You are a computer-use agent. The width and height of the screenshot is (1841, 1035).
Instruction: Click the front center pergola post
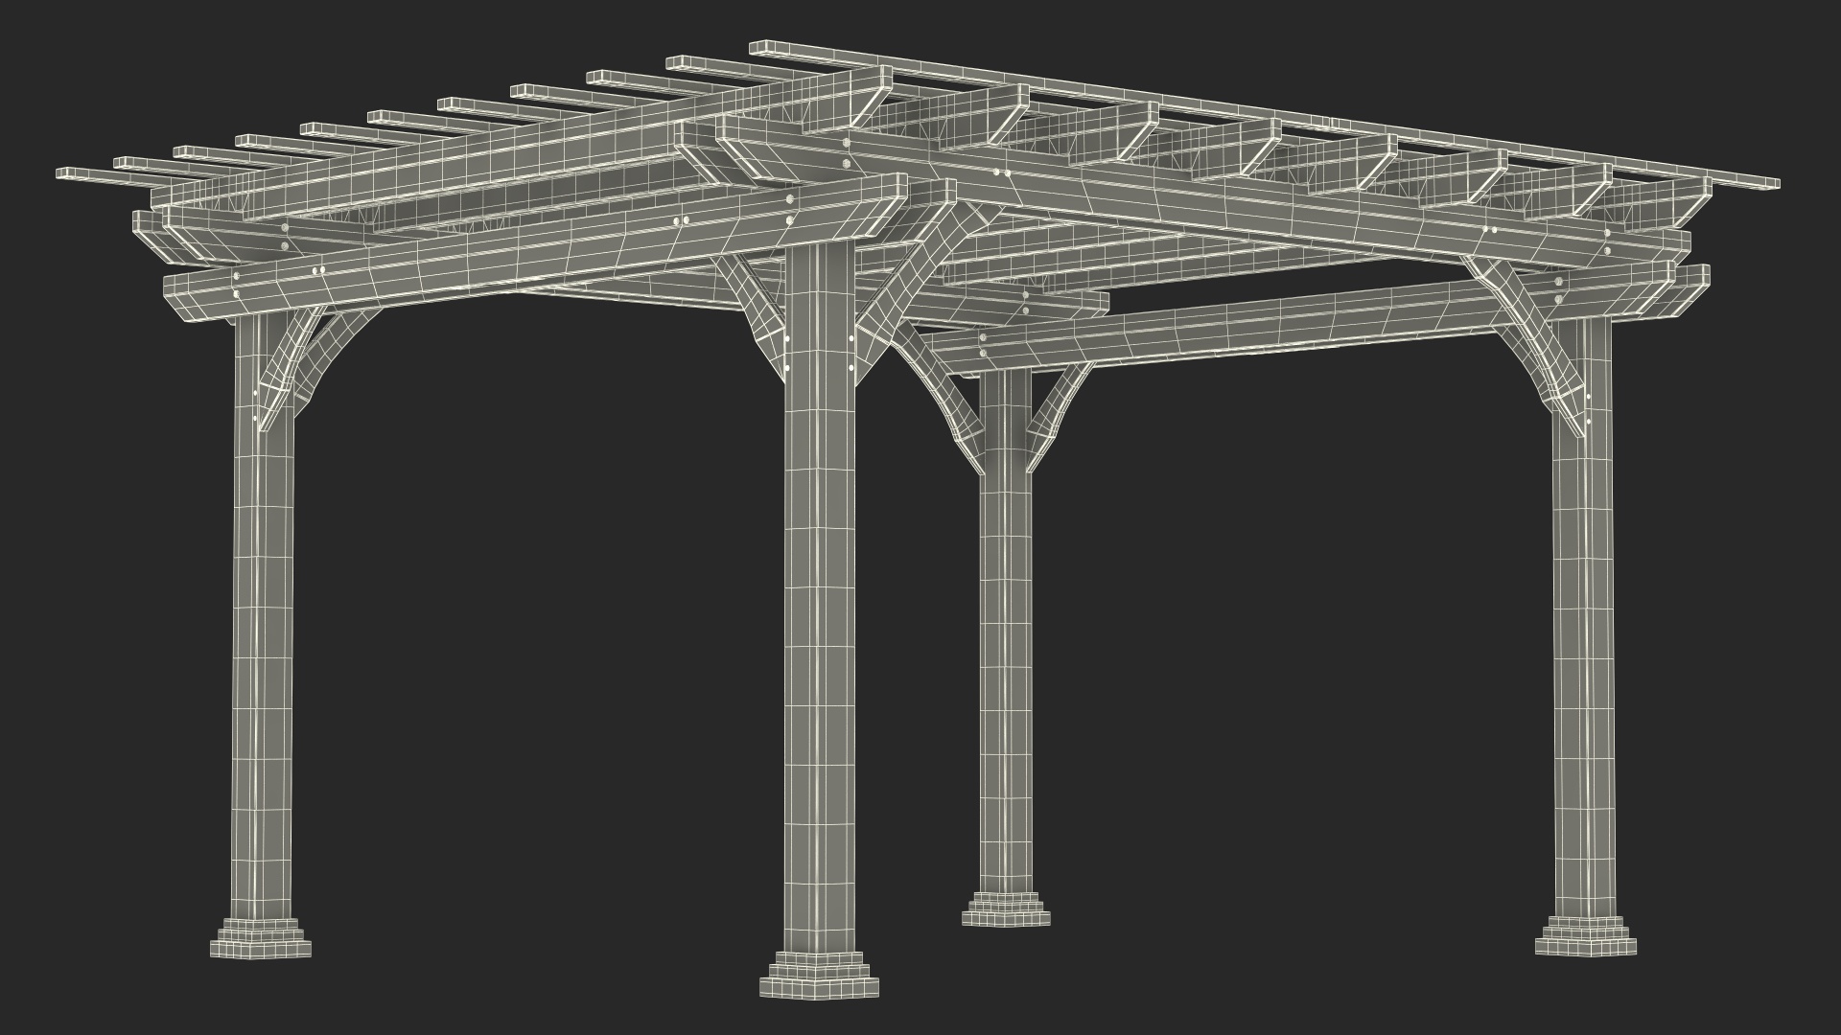point(818,623)
